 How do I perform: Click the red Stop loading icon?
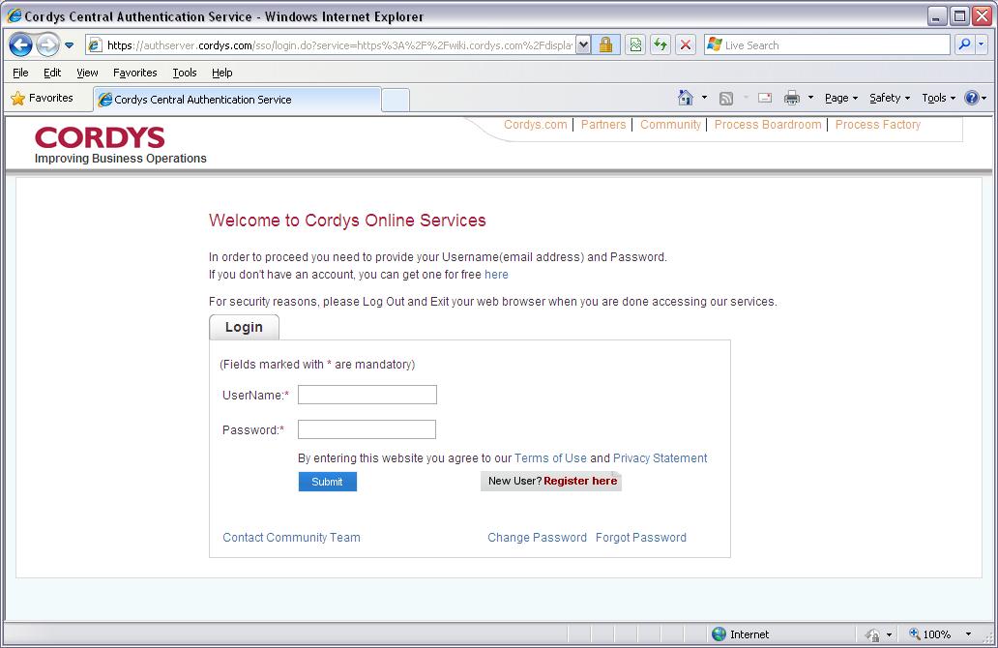coord(686,45)
